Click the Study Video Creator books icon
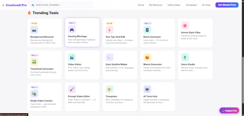The width and height of the screenshot is (244, 116). pyautogui.click(x=34, y=94)
